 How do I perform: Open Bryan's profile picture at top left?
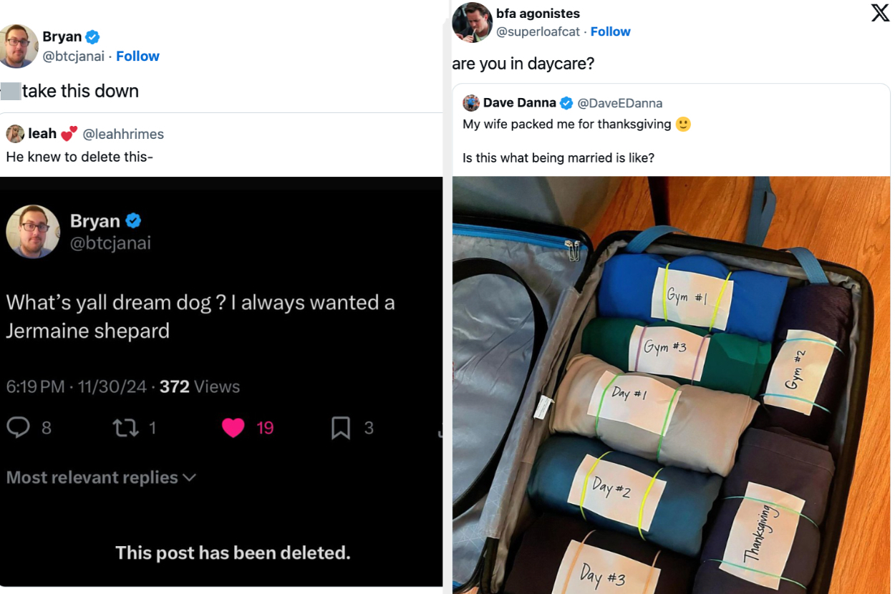pyautogui.click(x=19, y=47)
